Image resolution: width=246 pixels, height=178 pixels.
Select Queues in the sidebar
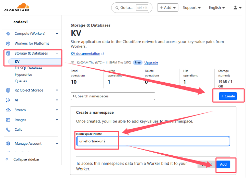click(21, 81)
